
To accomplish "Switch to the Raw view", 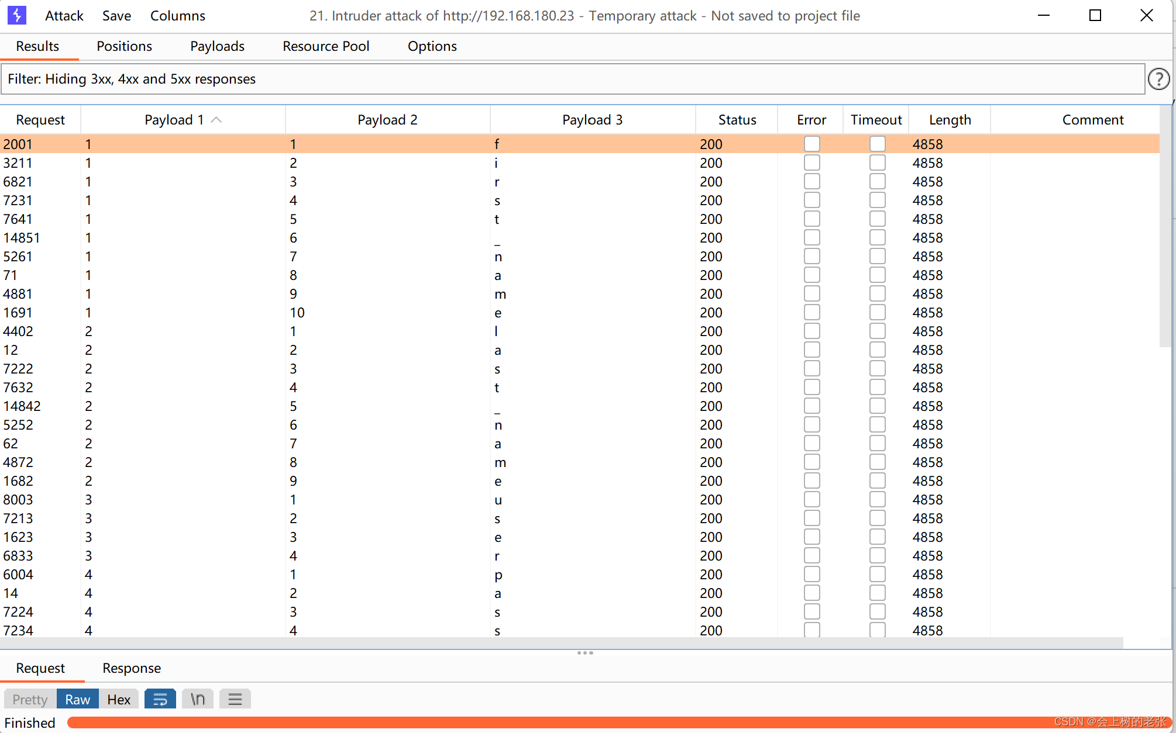I will pyautogui.click(x=77, y=699).
